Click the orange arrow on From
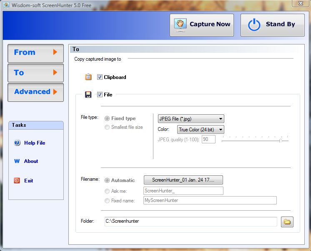Viewport: 311px width, 251px height. coord(55,52)
